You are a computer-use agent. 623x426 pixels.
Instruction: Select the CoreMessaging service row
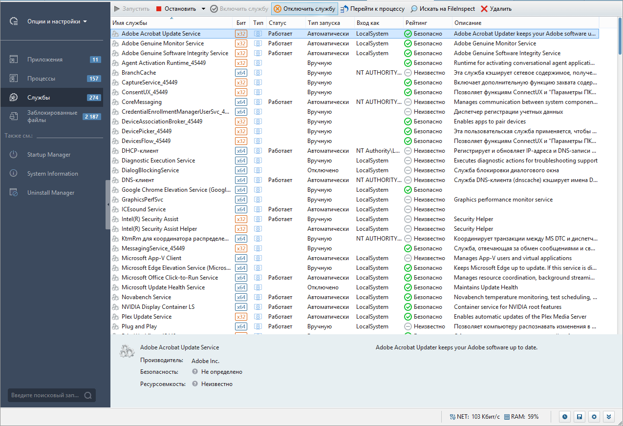coord(354,102)
